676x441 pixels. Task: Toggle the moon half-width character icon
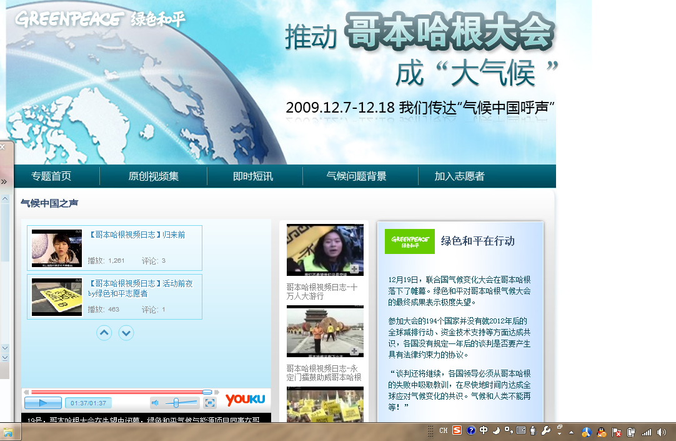pos(497,430)
